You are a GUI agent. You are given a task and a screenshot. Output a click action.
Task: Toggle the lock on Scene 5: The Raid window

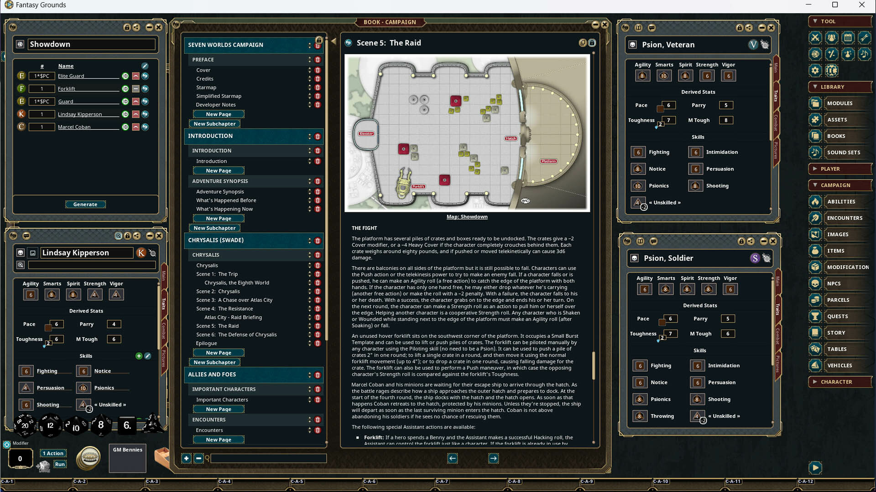click(x=593, y=43)
